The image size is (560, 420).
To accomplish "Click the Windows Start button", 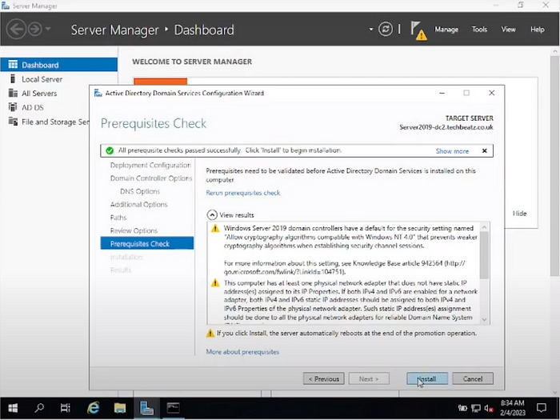I will pos(13,408).
